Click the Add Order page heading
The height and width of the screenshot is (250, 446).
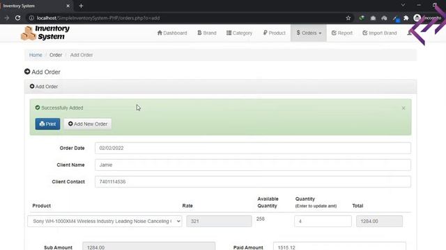tap(43, 72)
